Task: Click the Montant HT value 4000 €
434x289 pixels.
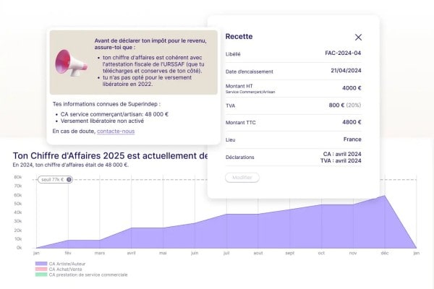Action: coord(352,87)
